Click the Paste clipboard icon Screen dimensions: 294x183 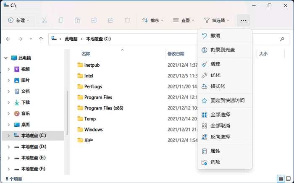77,20
